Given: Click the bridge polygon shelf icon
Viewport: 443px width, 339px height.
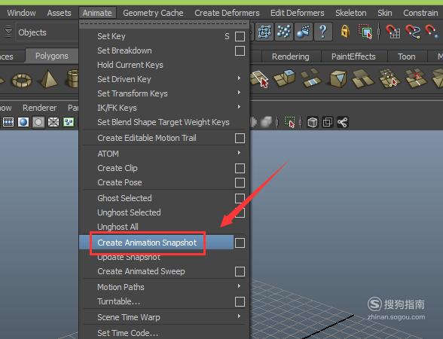Looking at the screenshot, I should (x=311, y=78).
